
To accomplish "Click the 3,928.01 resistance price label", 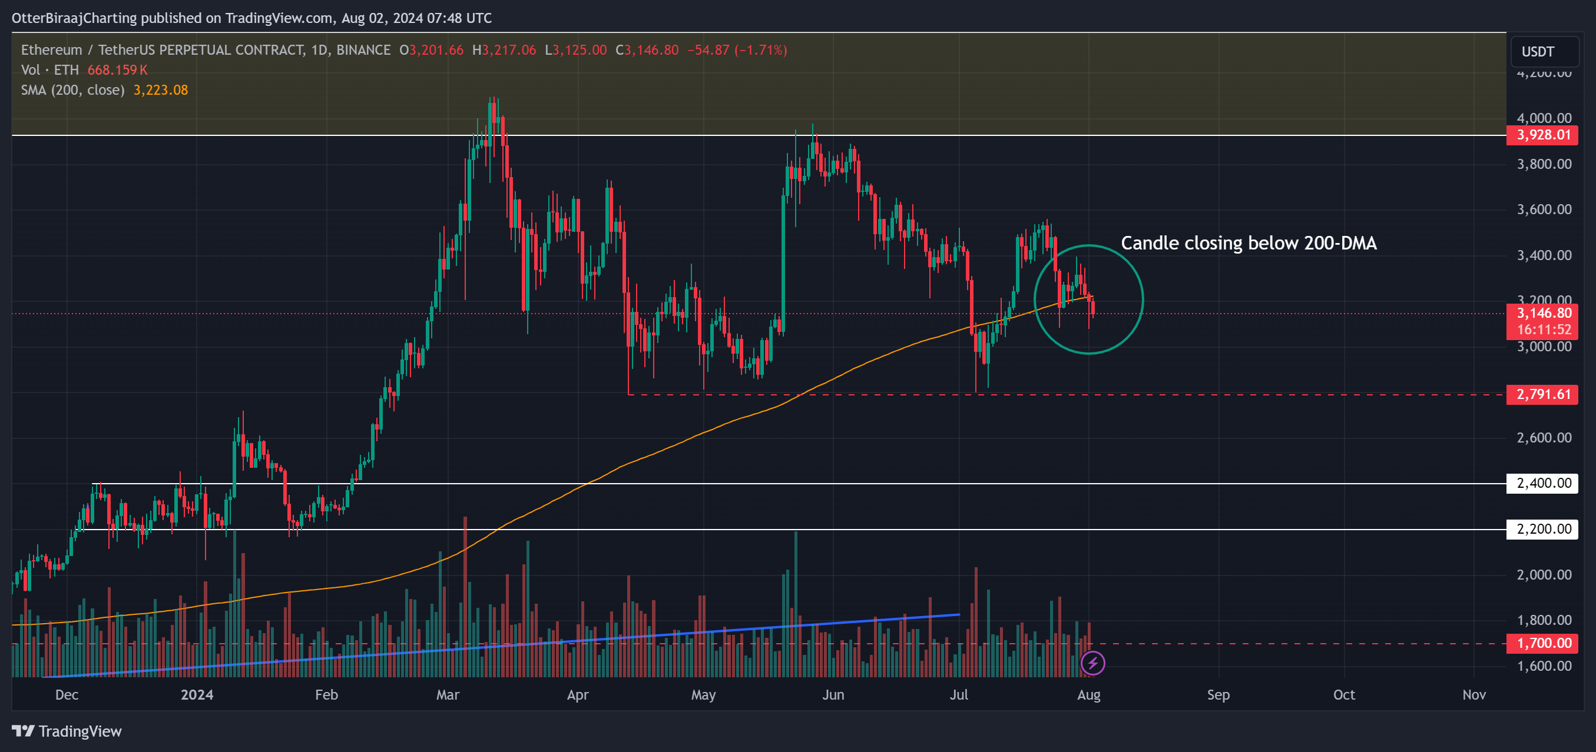I will 1542,135.
